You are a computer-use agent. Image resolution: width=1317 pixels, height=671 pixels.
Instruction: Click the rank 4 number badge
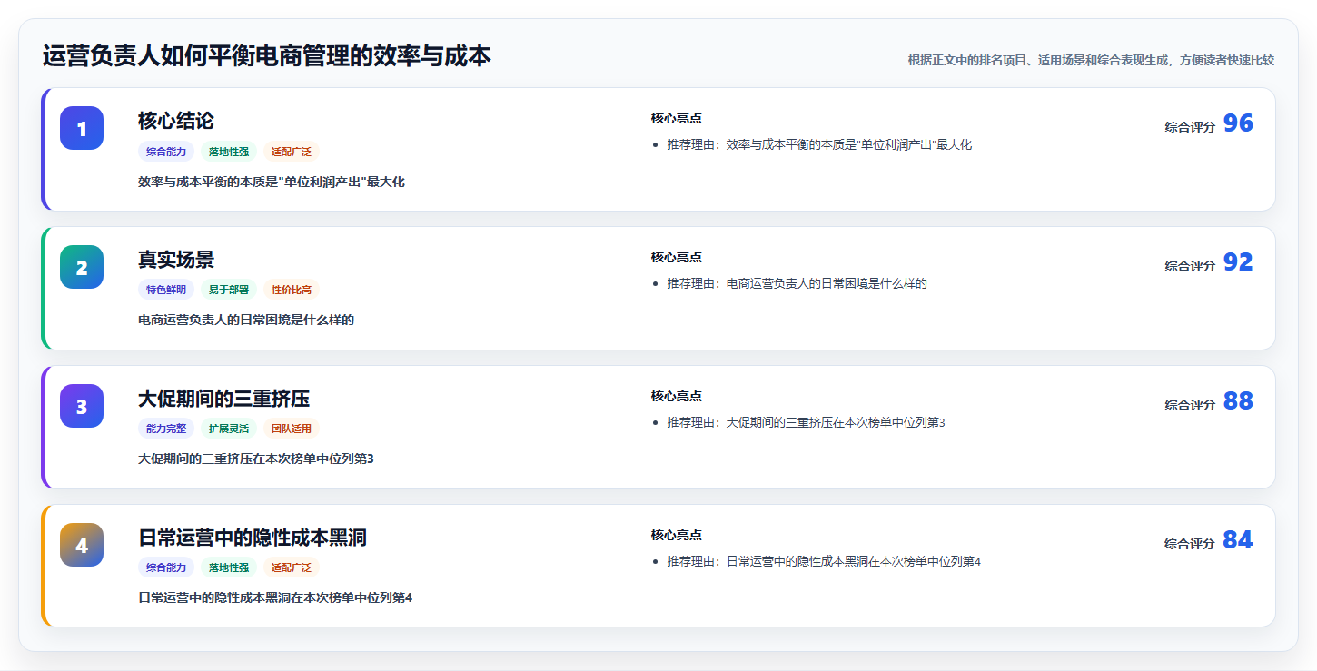[x=82, y=545]
